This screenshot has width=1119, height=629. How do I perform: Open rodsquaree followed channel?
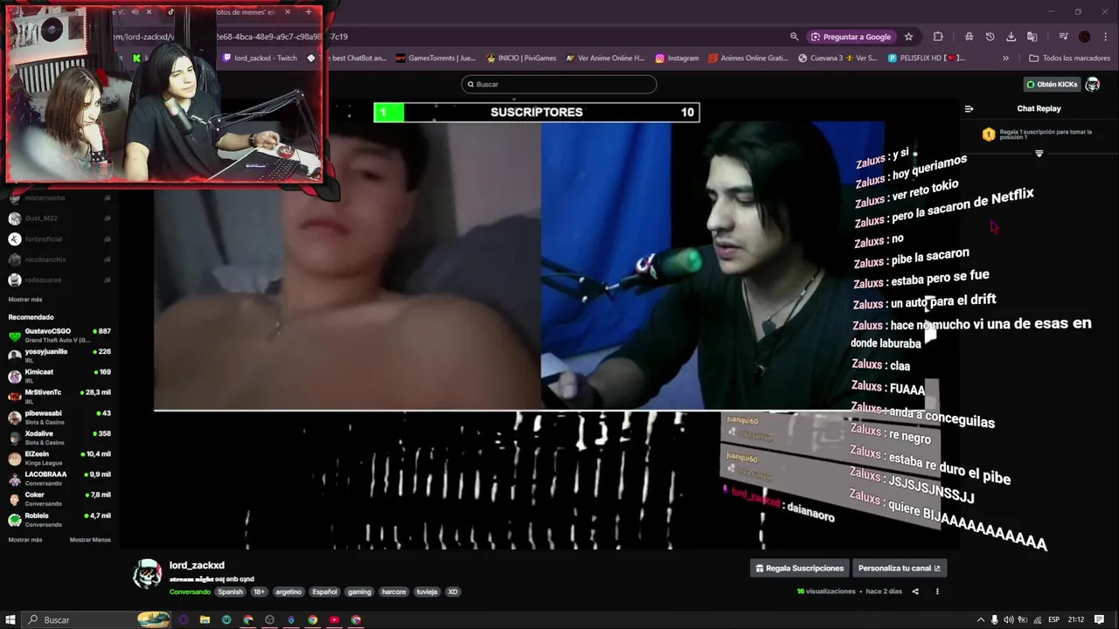59,280
